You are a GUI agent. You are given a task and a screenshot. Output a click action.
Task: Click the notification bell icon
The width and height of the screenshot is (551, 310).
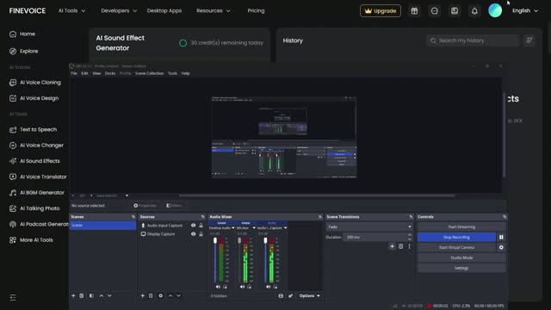point(474,11)
